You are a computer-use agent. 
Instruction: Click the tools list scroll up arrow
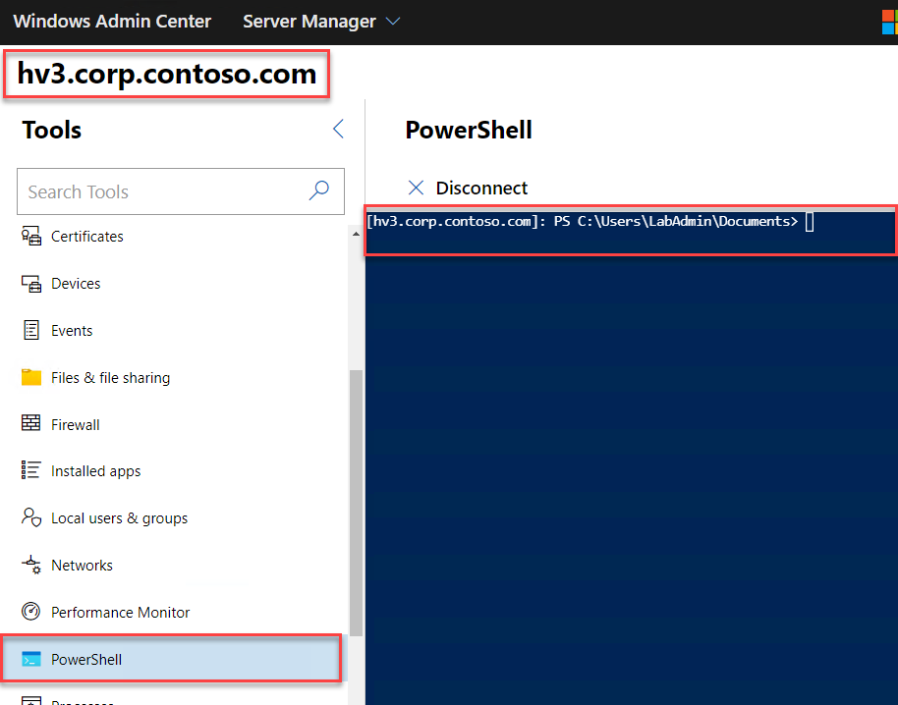tap(356, 234)
